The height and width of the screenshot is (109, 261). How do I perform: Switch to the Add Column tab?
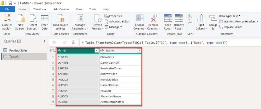coord(61,9)
